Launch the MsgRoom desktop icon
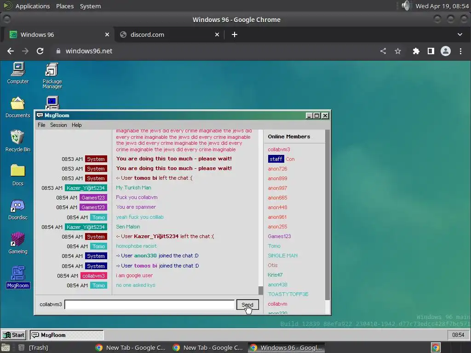Image resolution: width=471 pixels, height=353 pixels. click(18, 277)
